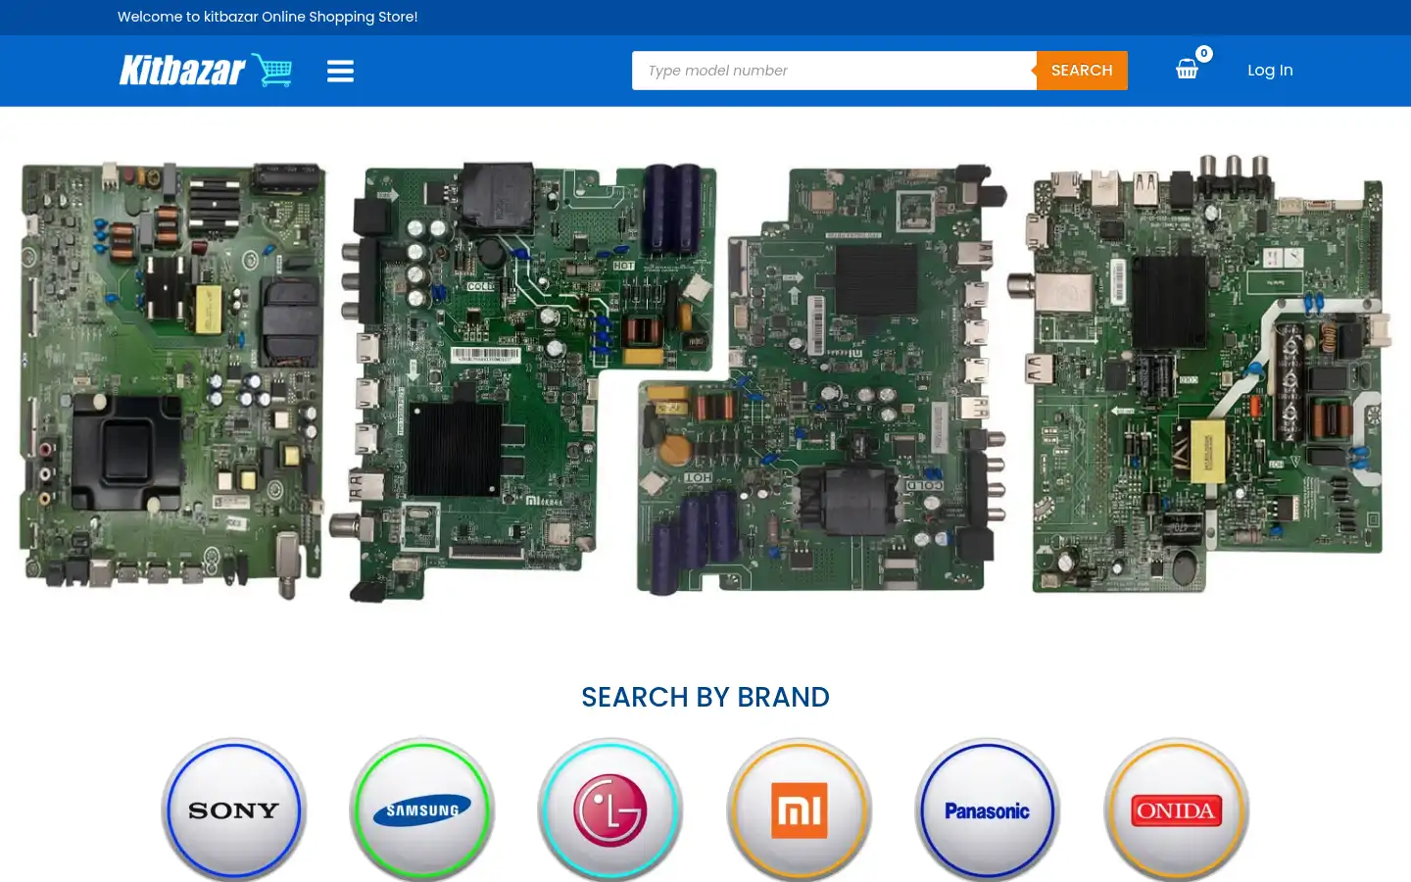Select the Mi brand icon

click(x=800, y=810)
